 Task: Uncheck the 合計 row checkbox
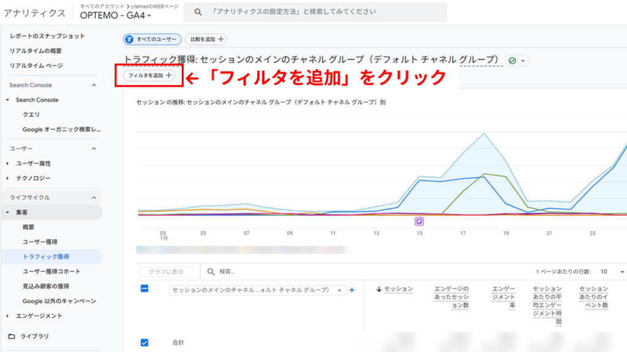click(144, 343)
